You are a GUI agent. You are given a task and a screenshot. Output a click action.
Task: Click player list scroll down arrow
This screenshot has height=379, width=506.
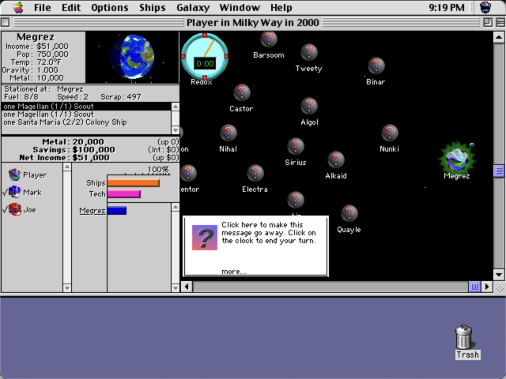pyautogui.click(x=67, y=287)
